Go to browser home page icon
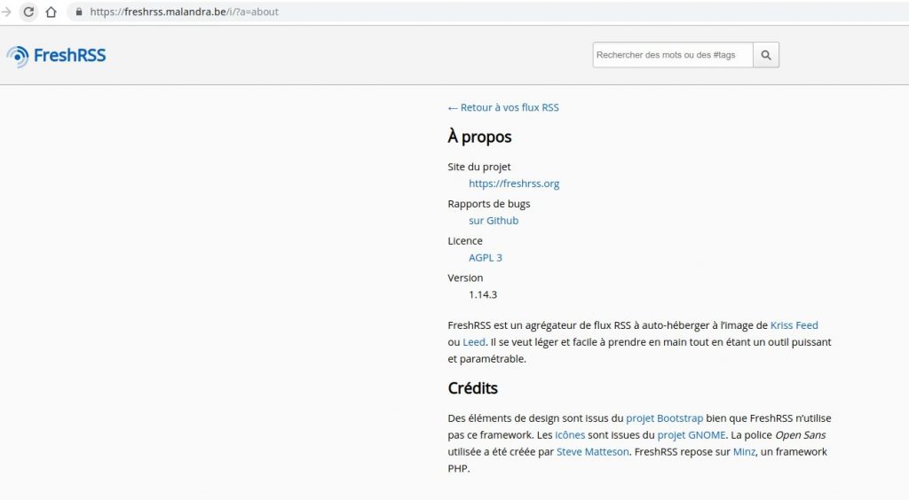The height and width of the screenshot is (500, 909). 51,12
